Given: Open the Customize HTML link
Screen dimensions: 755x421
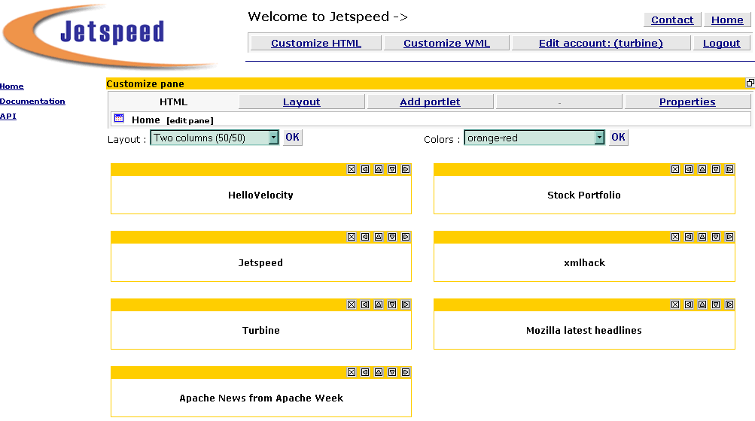Looking at the screenshot, I should (x=316, y=43).
